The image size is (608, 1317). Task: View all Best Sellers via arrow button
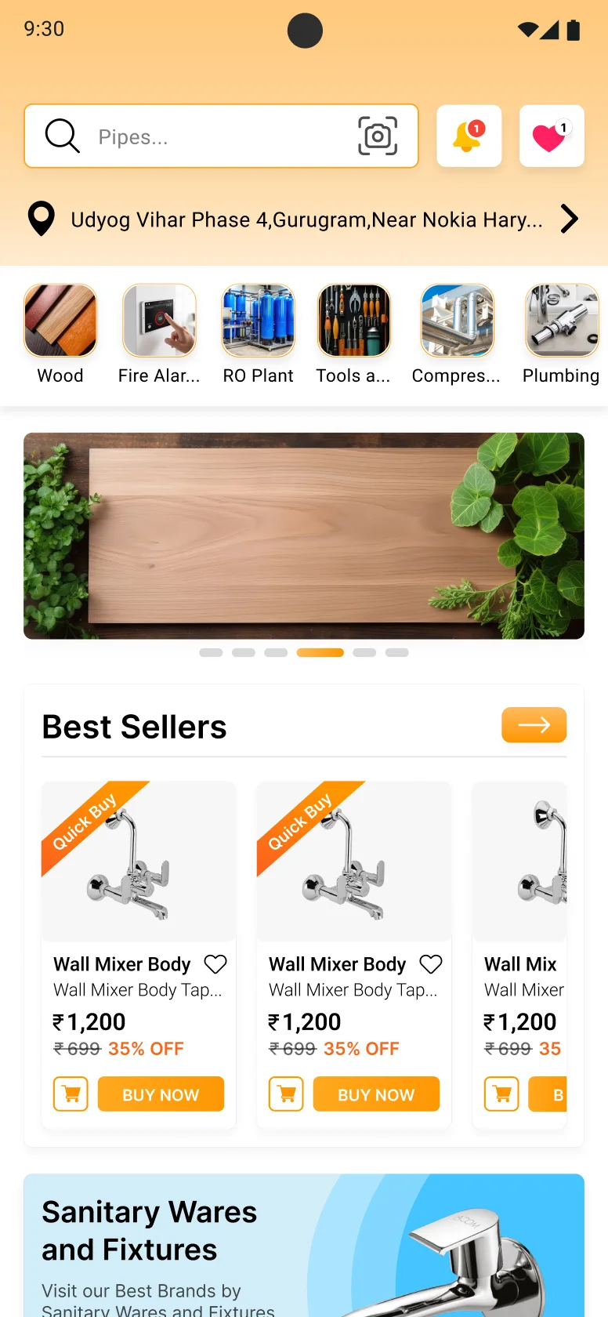tap(534, 725)
